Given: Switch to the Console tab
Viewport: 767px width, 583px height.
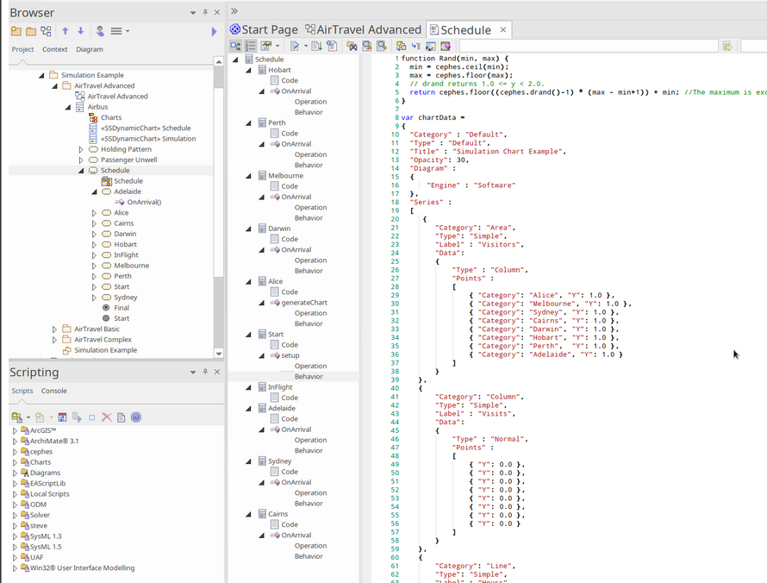Looking at the screenshot, I should pos(54,391).
